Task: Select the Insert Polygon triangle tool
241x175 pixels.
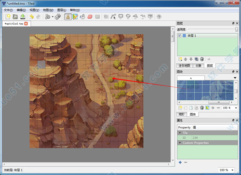Action: tap(135, 16)
